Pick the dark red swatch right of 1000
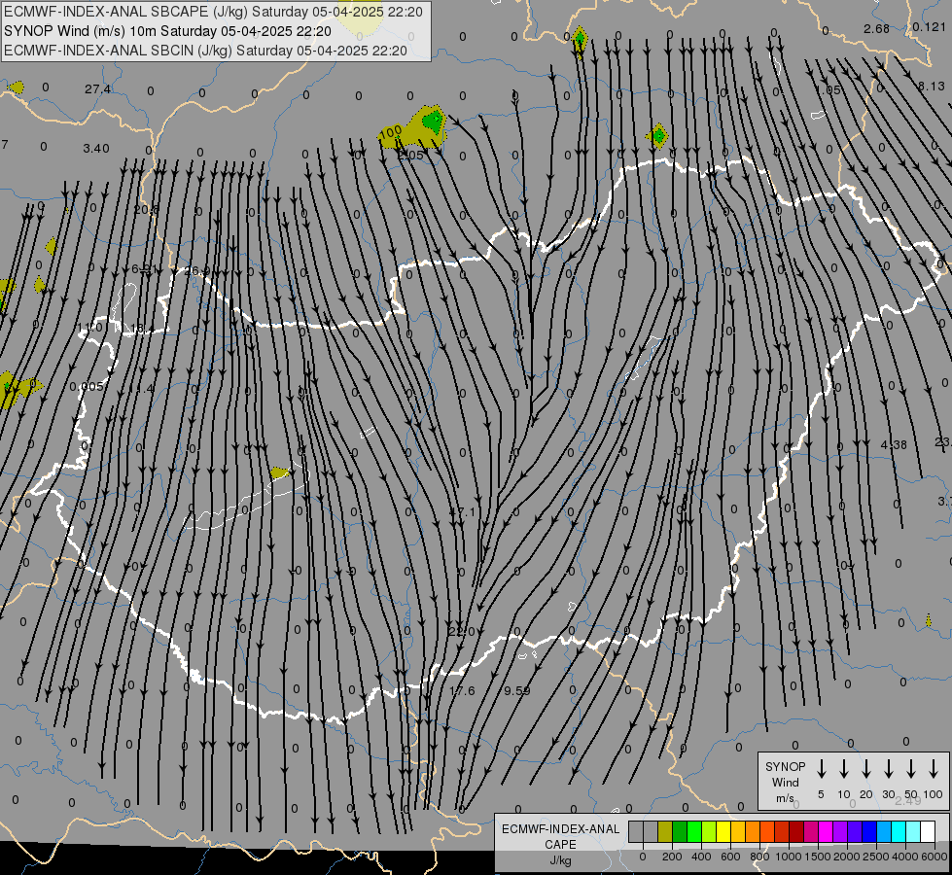The height and width of the screenshot is (875, 952). point(797,832)
